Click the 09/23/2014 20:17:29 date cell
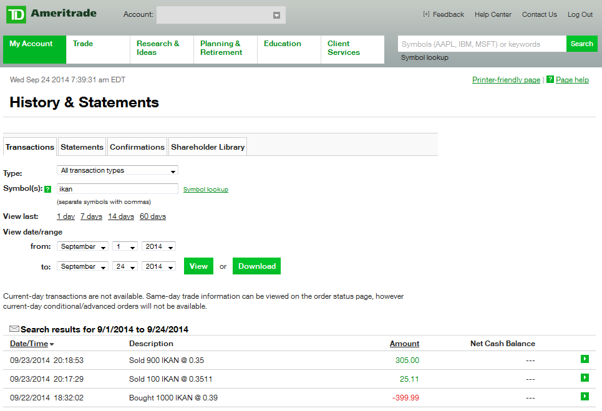Viewport: 602px width, 411px height. click(x=47, y=379)
